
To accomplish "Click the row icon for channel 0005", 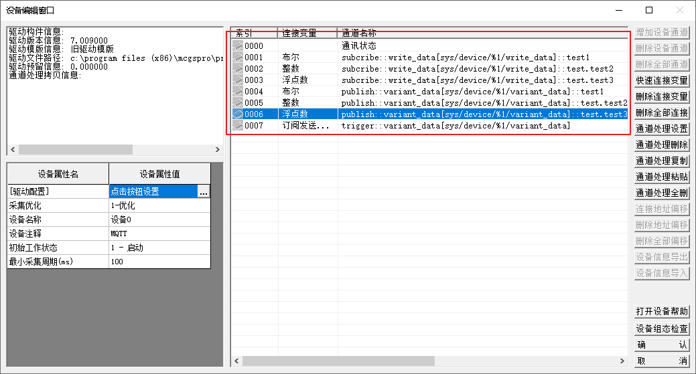I will point(238,103).
